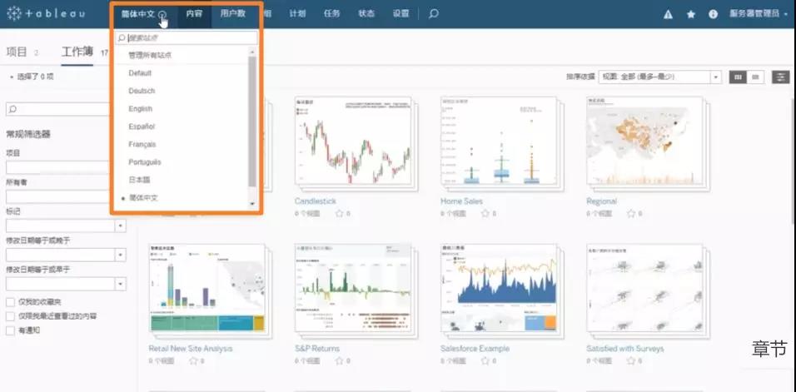Enable the 仅我的收藏夹 checkbox
Screen dimensions: 796x392
10,302
